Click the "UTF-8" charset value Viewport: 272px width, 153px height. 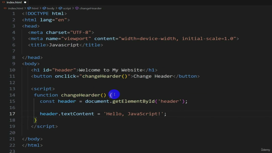coord(81,32)
